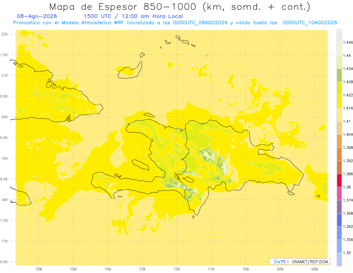Click the palest blue swatch below 1.35
353x273 pixels.
point(339,259)
